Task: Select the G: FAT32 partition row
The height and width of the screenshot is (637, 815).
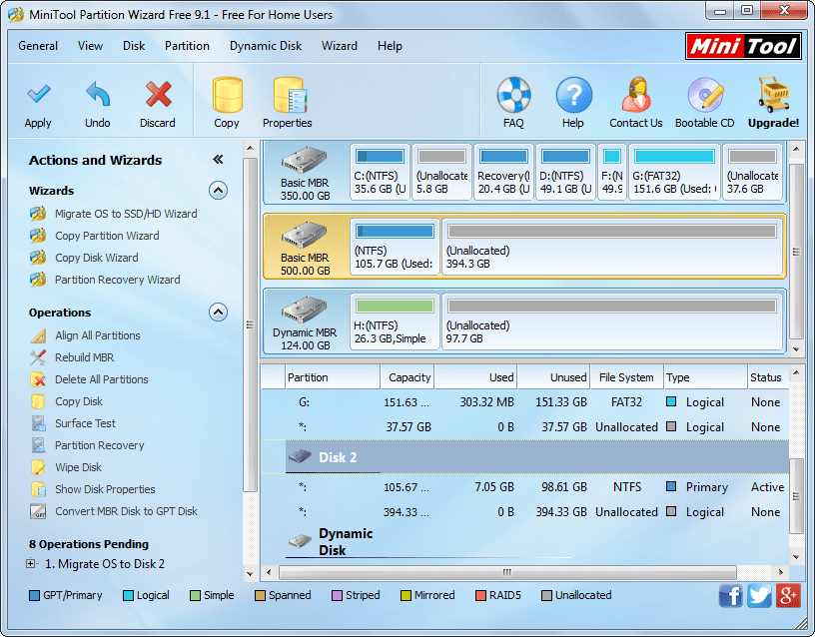Action: (x=525, y=402)
